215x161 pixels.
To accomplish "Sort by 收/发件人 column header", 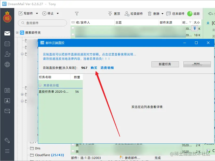I will coord(95,23).
